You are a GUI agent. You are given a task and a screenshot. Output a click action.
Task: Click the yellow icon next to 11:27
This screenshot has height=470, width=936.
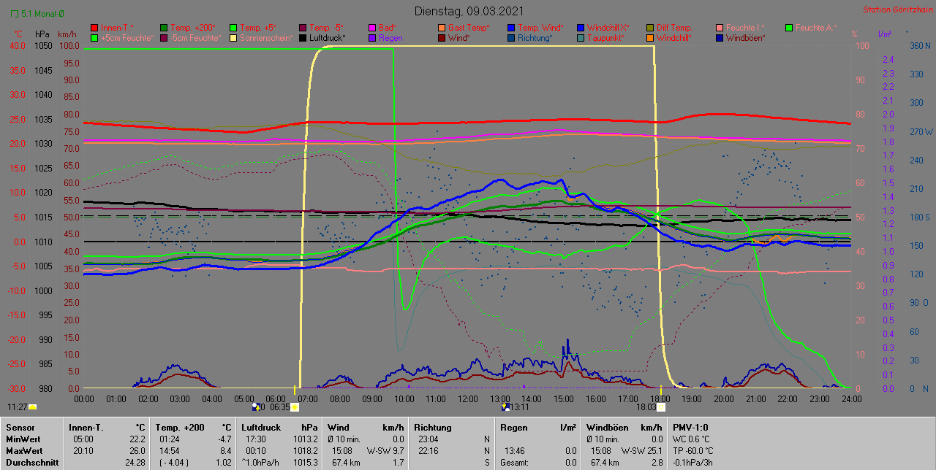pos(33,407)
